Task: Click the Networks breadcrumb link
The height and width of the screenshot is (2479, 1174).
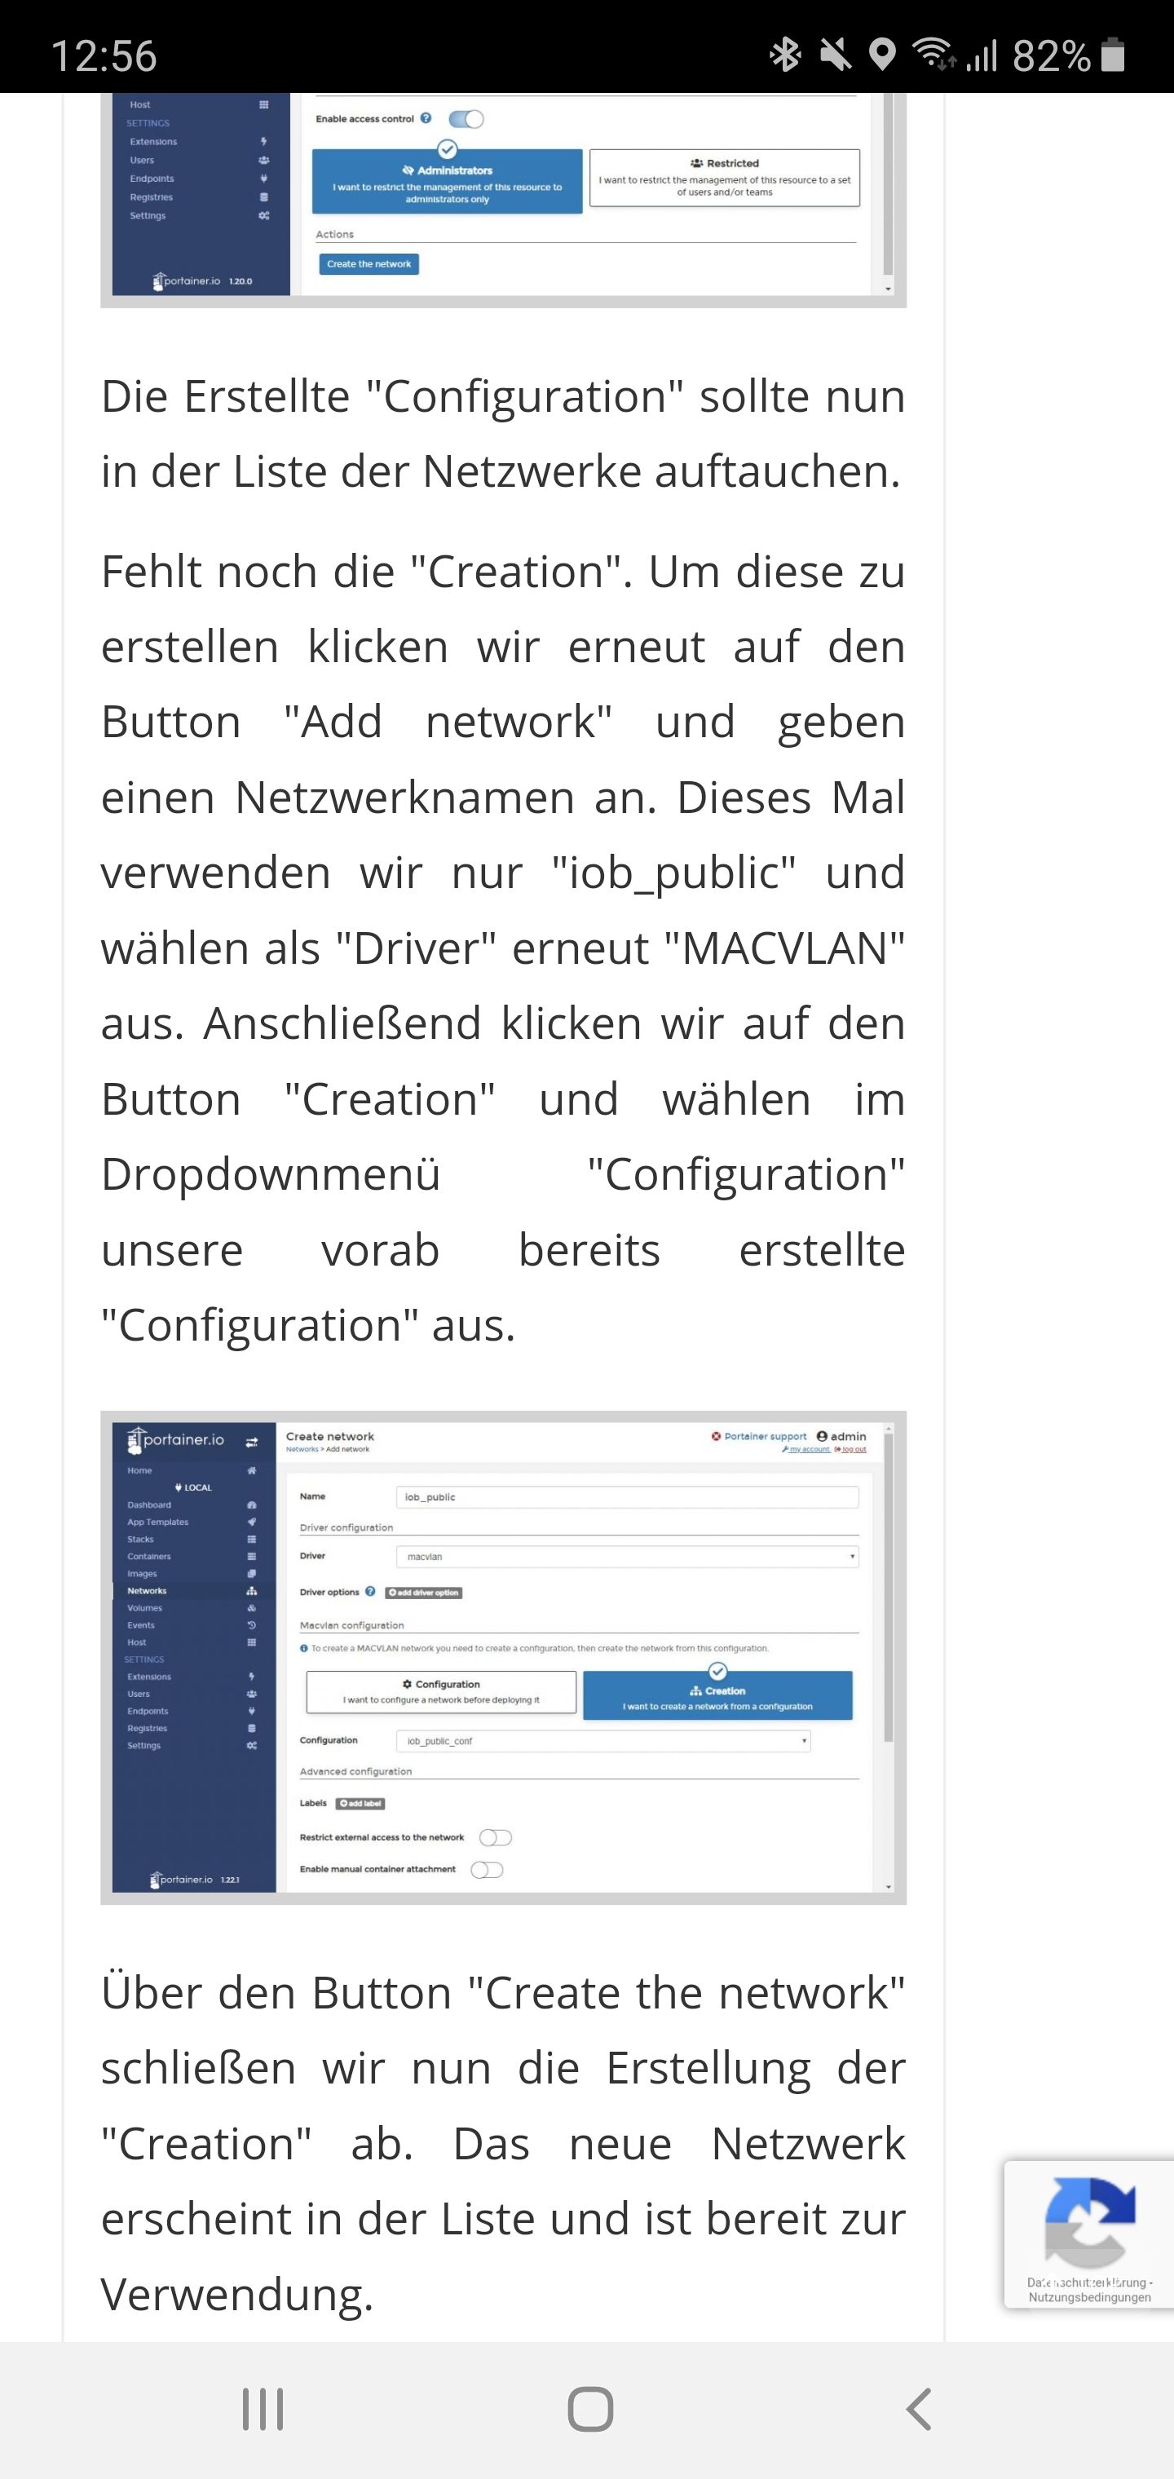Action: coord(302,1449)
